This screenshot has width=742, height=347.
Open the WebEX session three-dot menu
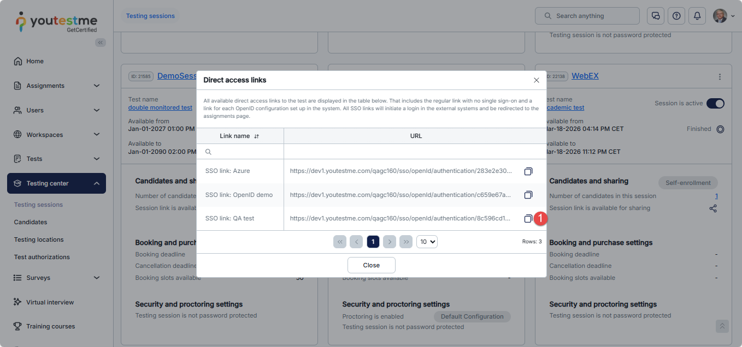point(720,77)
